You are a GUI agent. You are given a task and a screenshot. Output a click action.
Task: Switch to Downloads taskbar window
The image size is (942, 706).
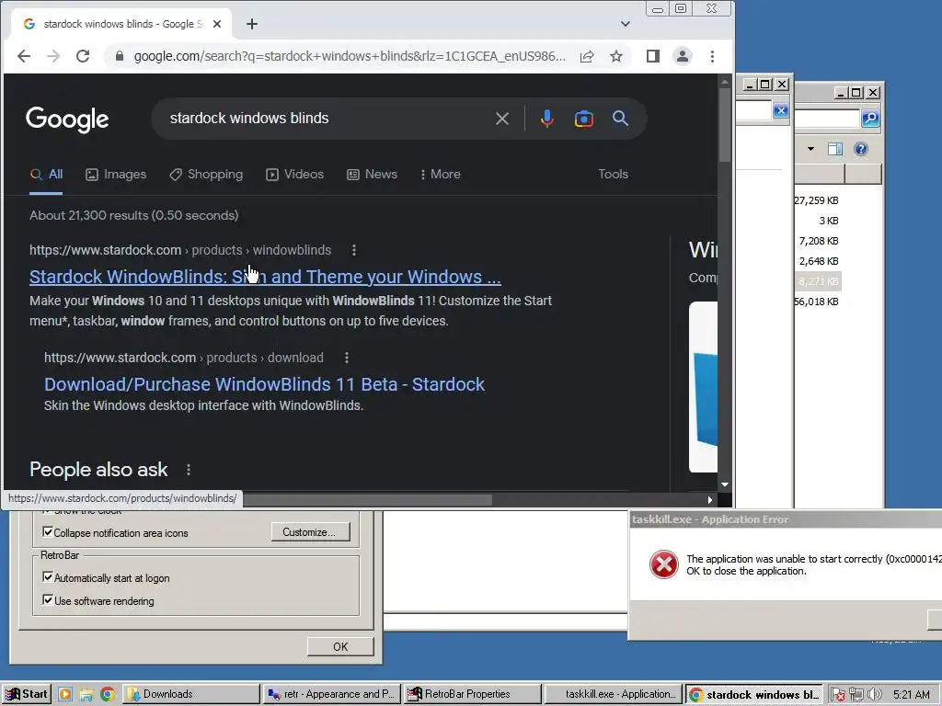[x=191, y=695]
